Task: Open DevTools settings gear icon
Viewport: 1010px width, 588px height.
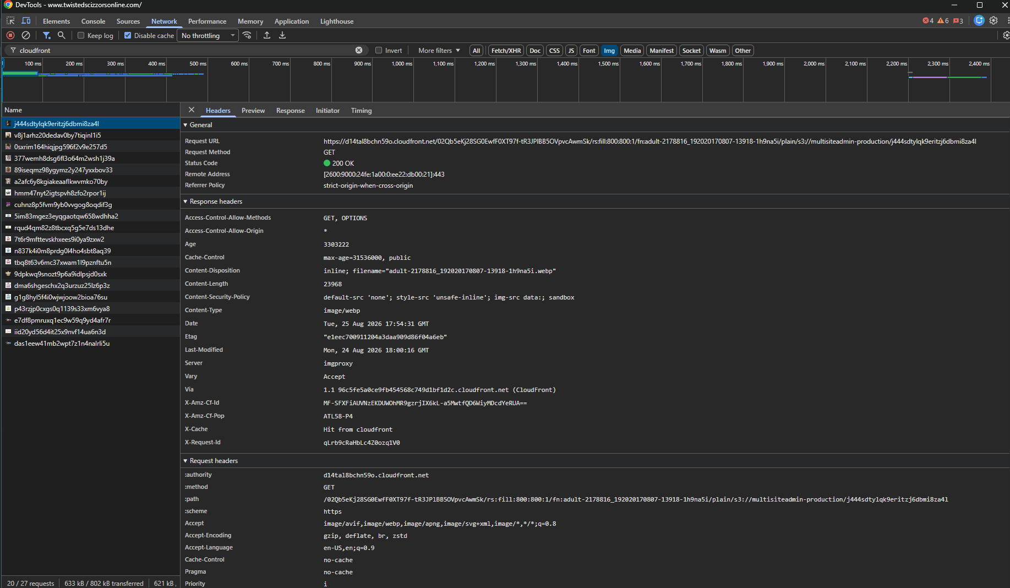Action: point(993,20)
